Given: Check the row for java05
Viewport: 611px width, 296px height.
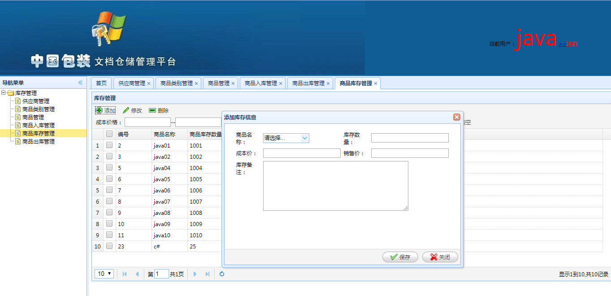Looking at the screenshot, I should (109, 178).
